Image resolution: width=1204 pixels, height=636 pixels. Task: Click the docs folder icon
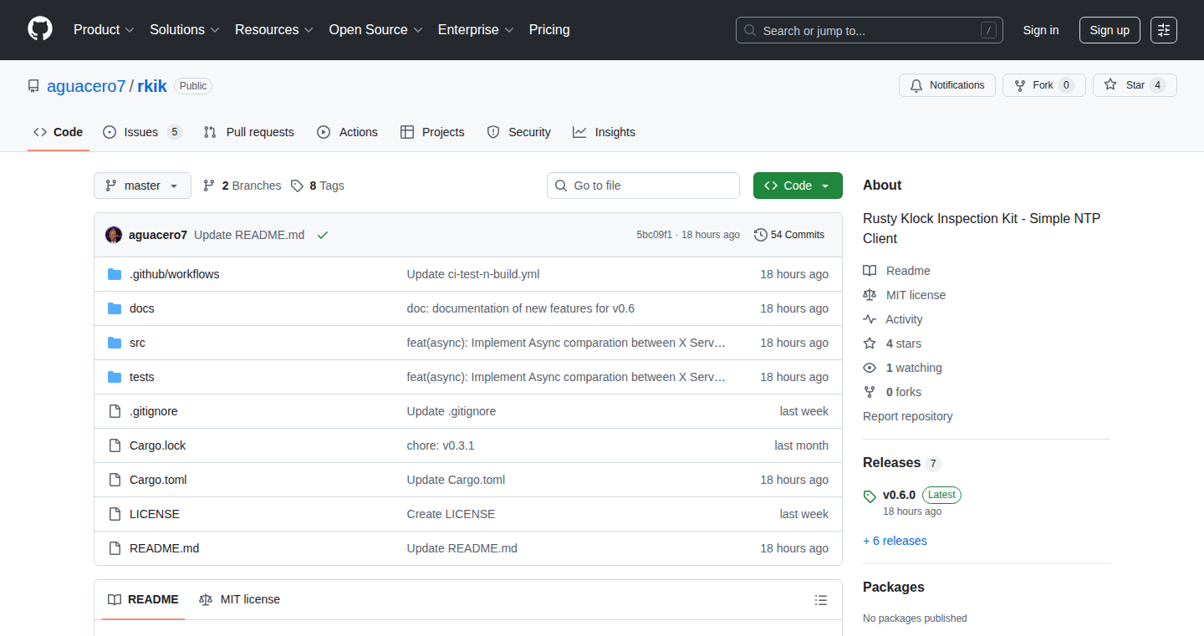(x=115, y=308)
